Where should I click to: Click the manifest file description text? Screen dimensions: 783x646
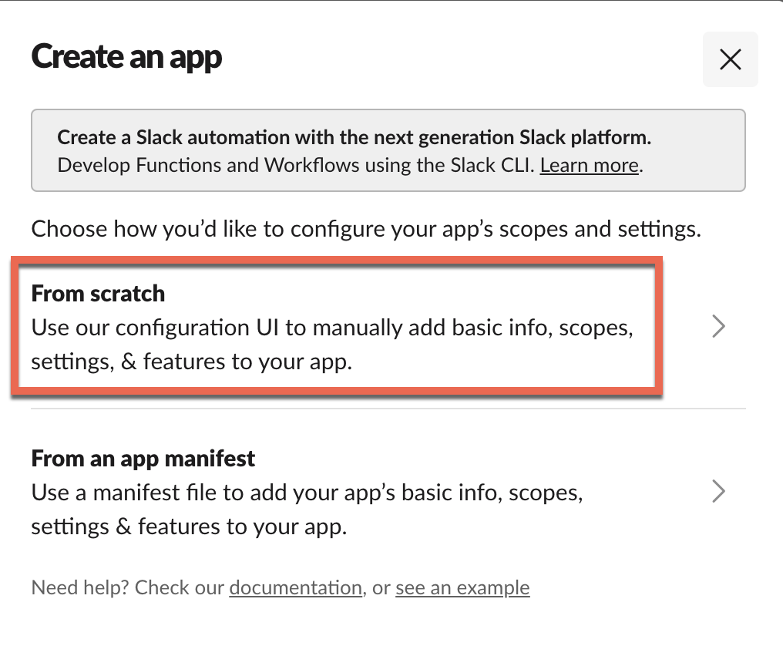pos(307,510)
